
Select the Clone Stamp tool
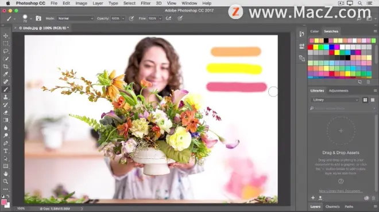(x=6, y=97)
